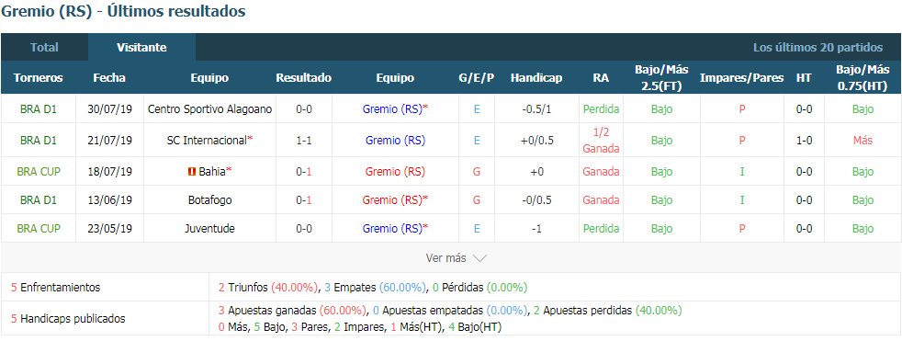Click the Botafogo team name
Viewport: 902px width, 341px height.
point(209,199)
